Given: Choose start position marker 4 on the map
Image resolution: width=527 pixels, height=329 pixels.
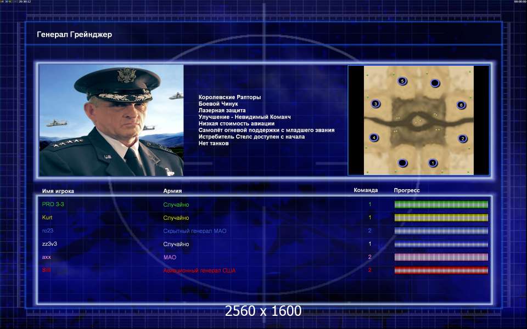Looking at the screenshot, I should pos(374,138).
